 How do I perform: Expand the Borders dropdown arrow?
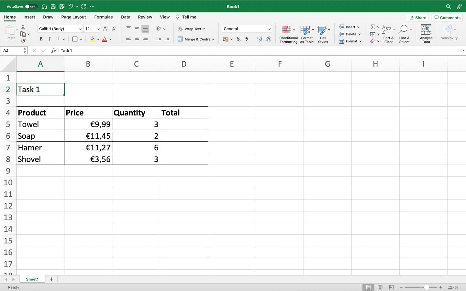(81, 39)
